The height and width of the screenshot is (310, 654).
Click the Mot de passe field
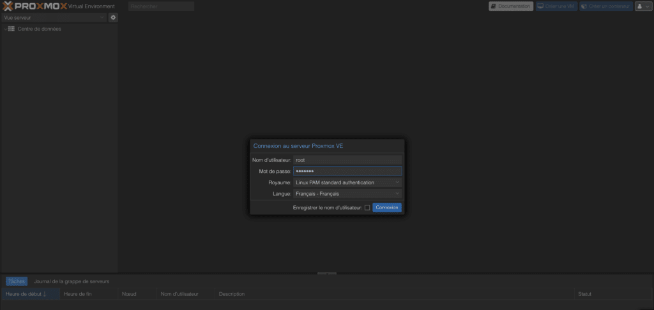[347, 171]
